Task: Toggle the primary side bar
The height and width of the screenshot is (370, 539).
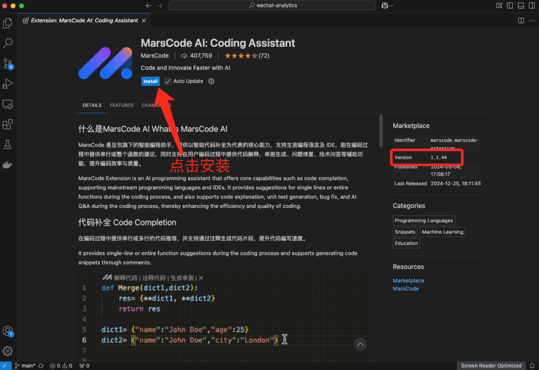Action: pyautogui.click(x=510, y=5)
